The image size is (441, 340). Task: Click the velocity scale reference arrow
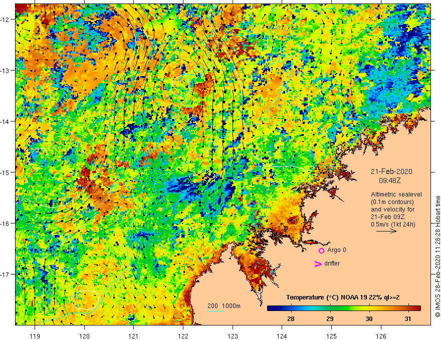[386, 231]
